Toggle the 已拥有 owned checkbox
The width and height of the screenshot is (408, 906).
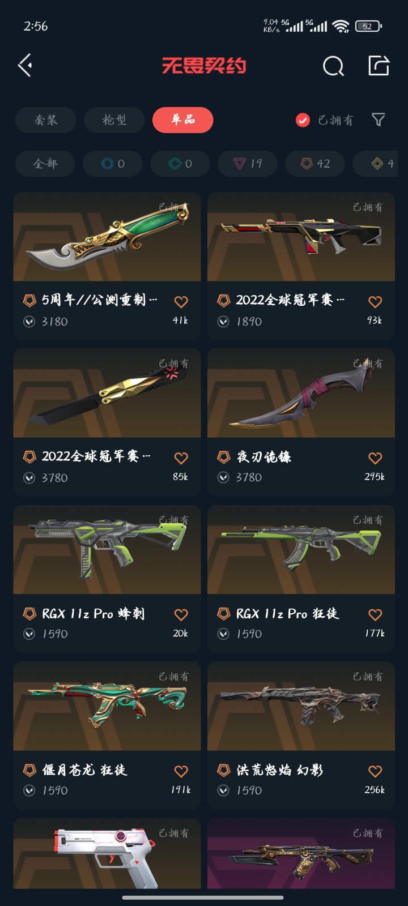point(303,120)
